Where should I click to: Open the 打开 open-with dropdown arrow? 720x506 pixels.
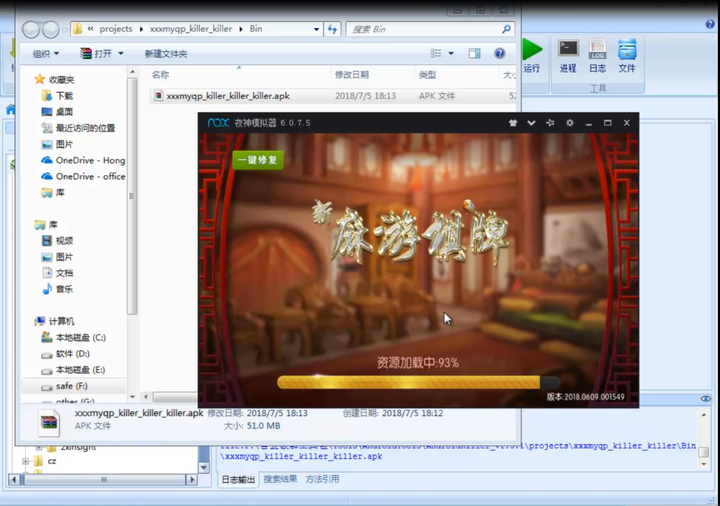[121, 53]
